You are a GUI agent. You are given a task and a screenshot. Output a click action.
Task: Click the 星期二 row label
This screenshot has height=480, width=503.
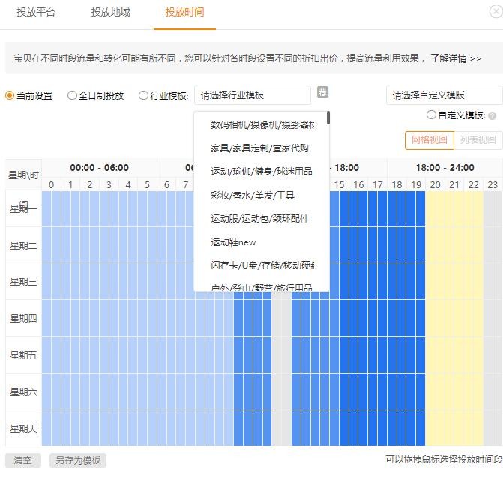pos(23,245)
